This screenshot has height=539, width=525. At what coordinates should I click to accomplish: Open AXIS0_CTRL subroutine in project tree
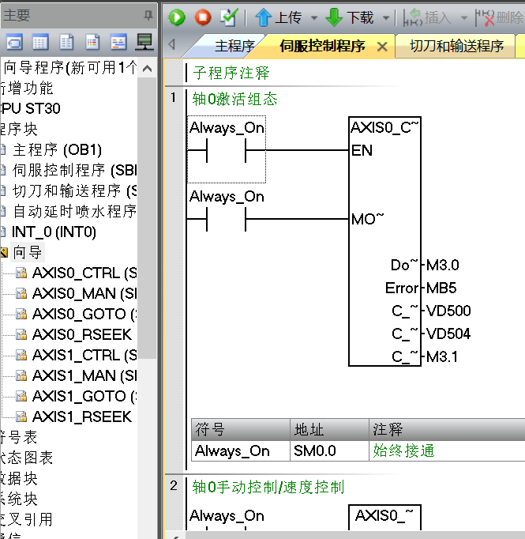(x=84, y=273)
